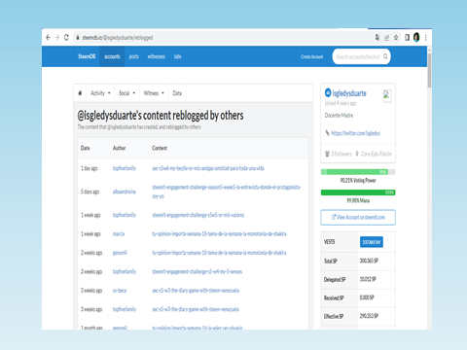This screenshot has width=467, height=350.
Task: Click the '0 Followers' text
Action: (341, 154)
